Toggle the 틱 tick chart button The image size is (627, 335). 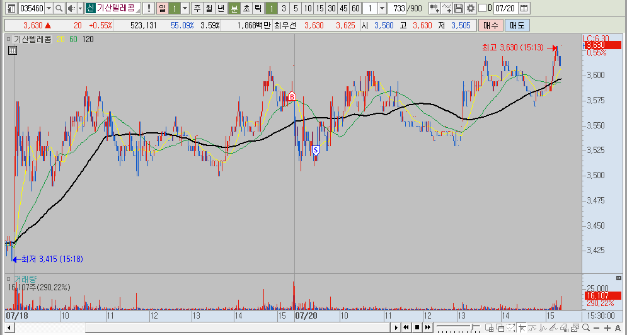tap(258, 8)
